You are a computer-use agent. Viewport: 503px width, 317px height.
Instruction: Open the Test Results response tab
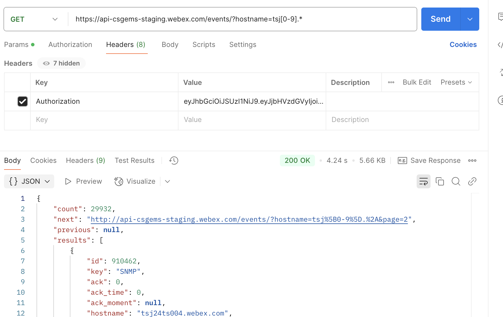tap(134, 161)
